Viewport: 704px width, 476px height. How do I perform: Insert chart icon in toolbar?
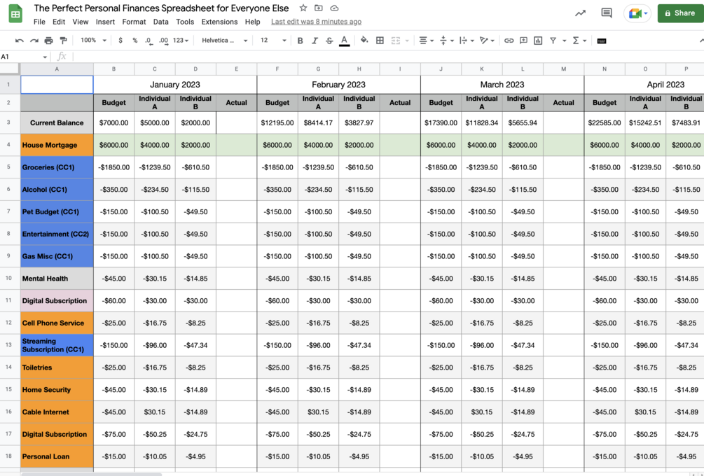[x=538, y=41]
